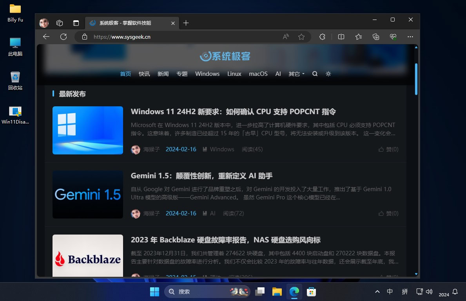
Task: Refresh the current page
Action: 63,37
